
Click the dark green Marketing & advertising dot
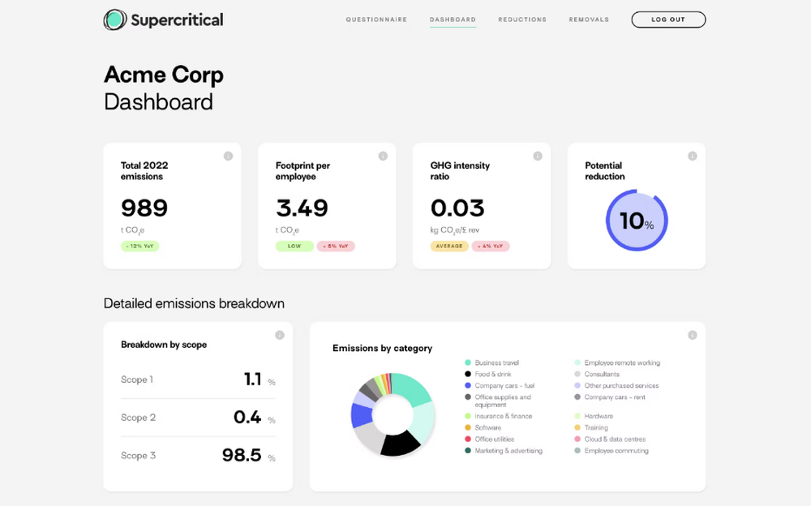tap(468, 451)
